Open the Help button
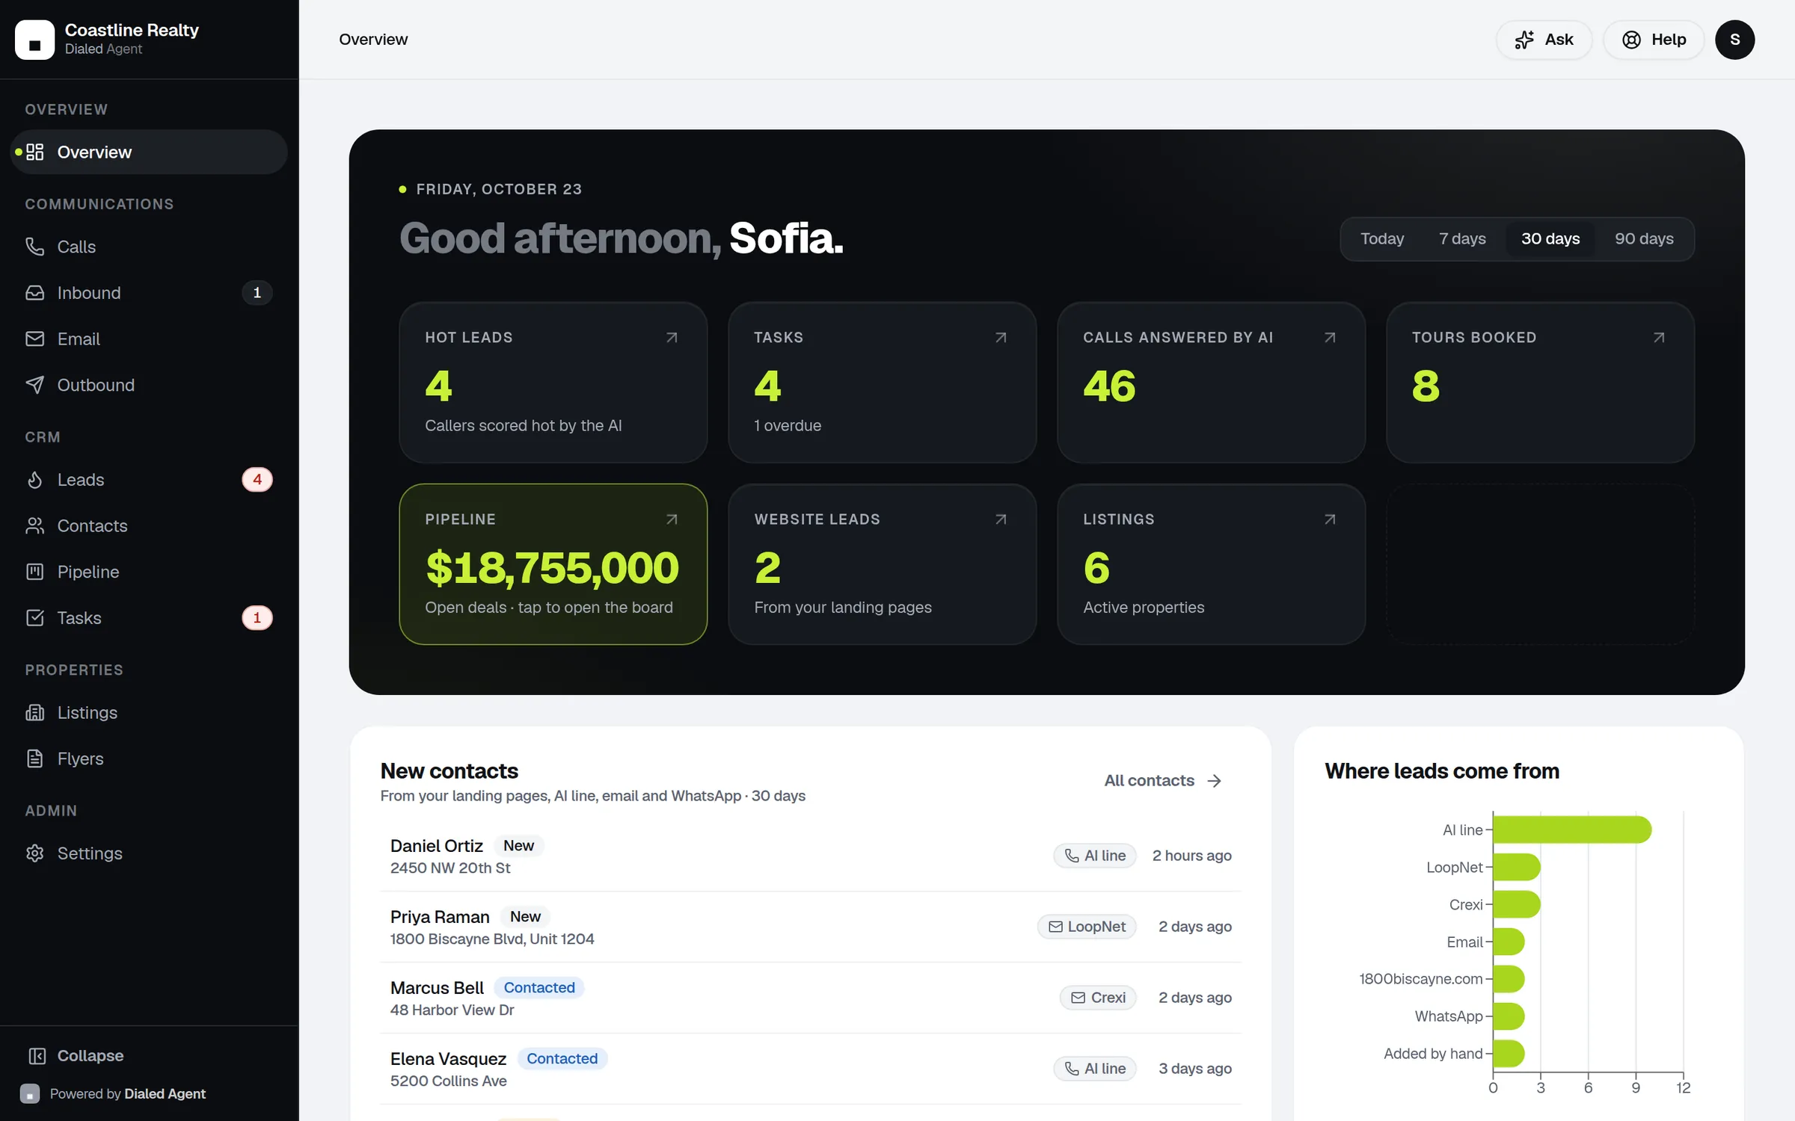Screen dimensions: 1795x1121 coord(1654,40)
